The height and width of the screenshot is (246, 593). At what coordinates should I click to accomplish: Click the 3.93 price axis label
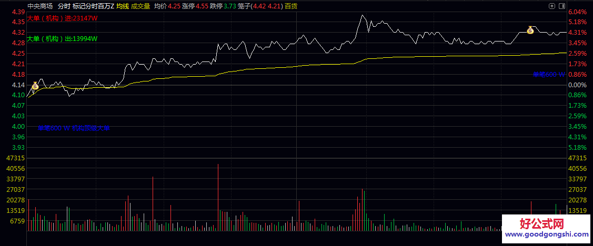coord(18,147)
